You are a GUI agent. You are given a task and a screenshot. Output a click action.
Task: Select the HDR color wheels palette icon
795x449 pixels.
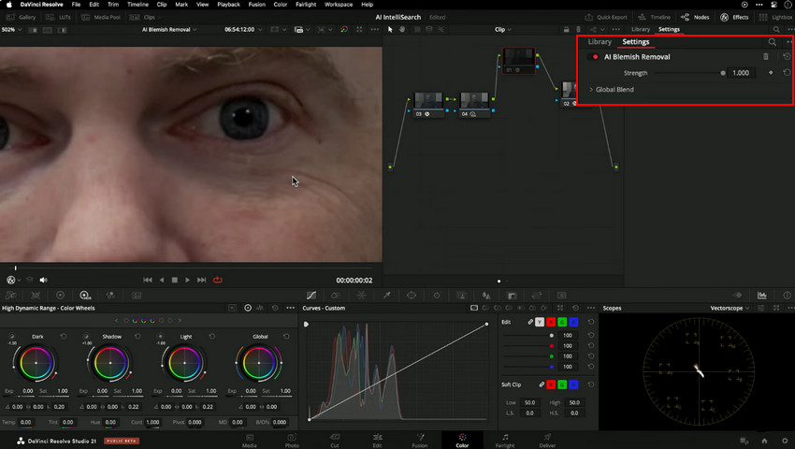click(85, 296)
